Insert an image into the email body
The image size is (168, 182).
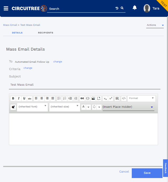click(93, 99)
